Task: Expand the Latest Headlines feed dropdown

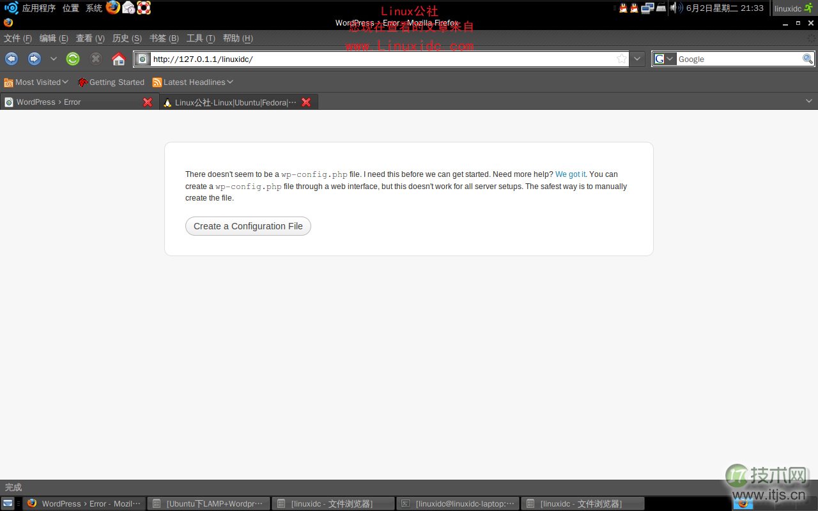Action: [193, 82]
